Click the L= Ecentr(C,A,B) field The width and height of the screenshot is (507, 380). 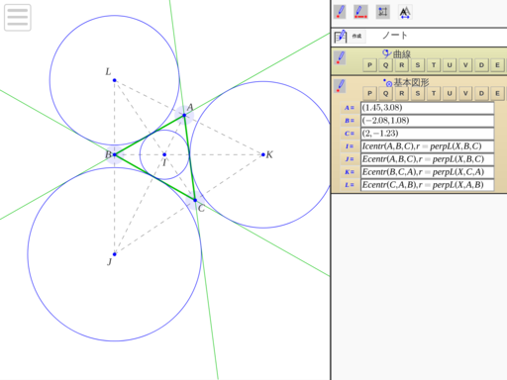coord(428,185)
